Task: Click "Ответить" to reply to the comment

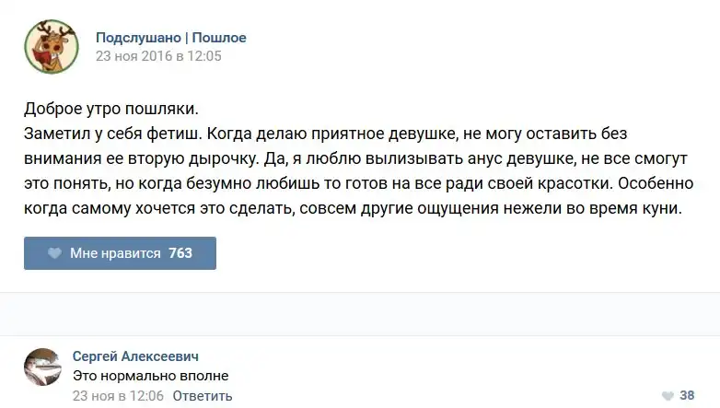Action: (x=202, y=396)
